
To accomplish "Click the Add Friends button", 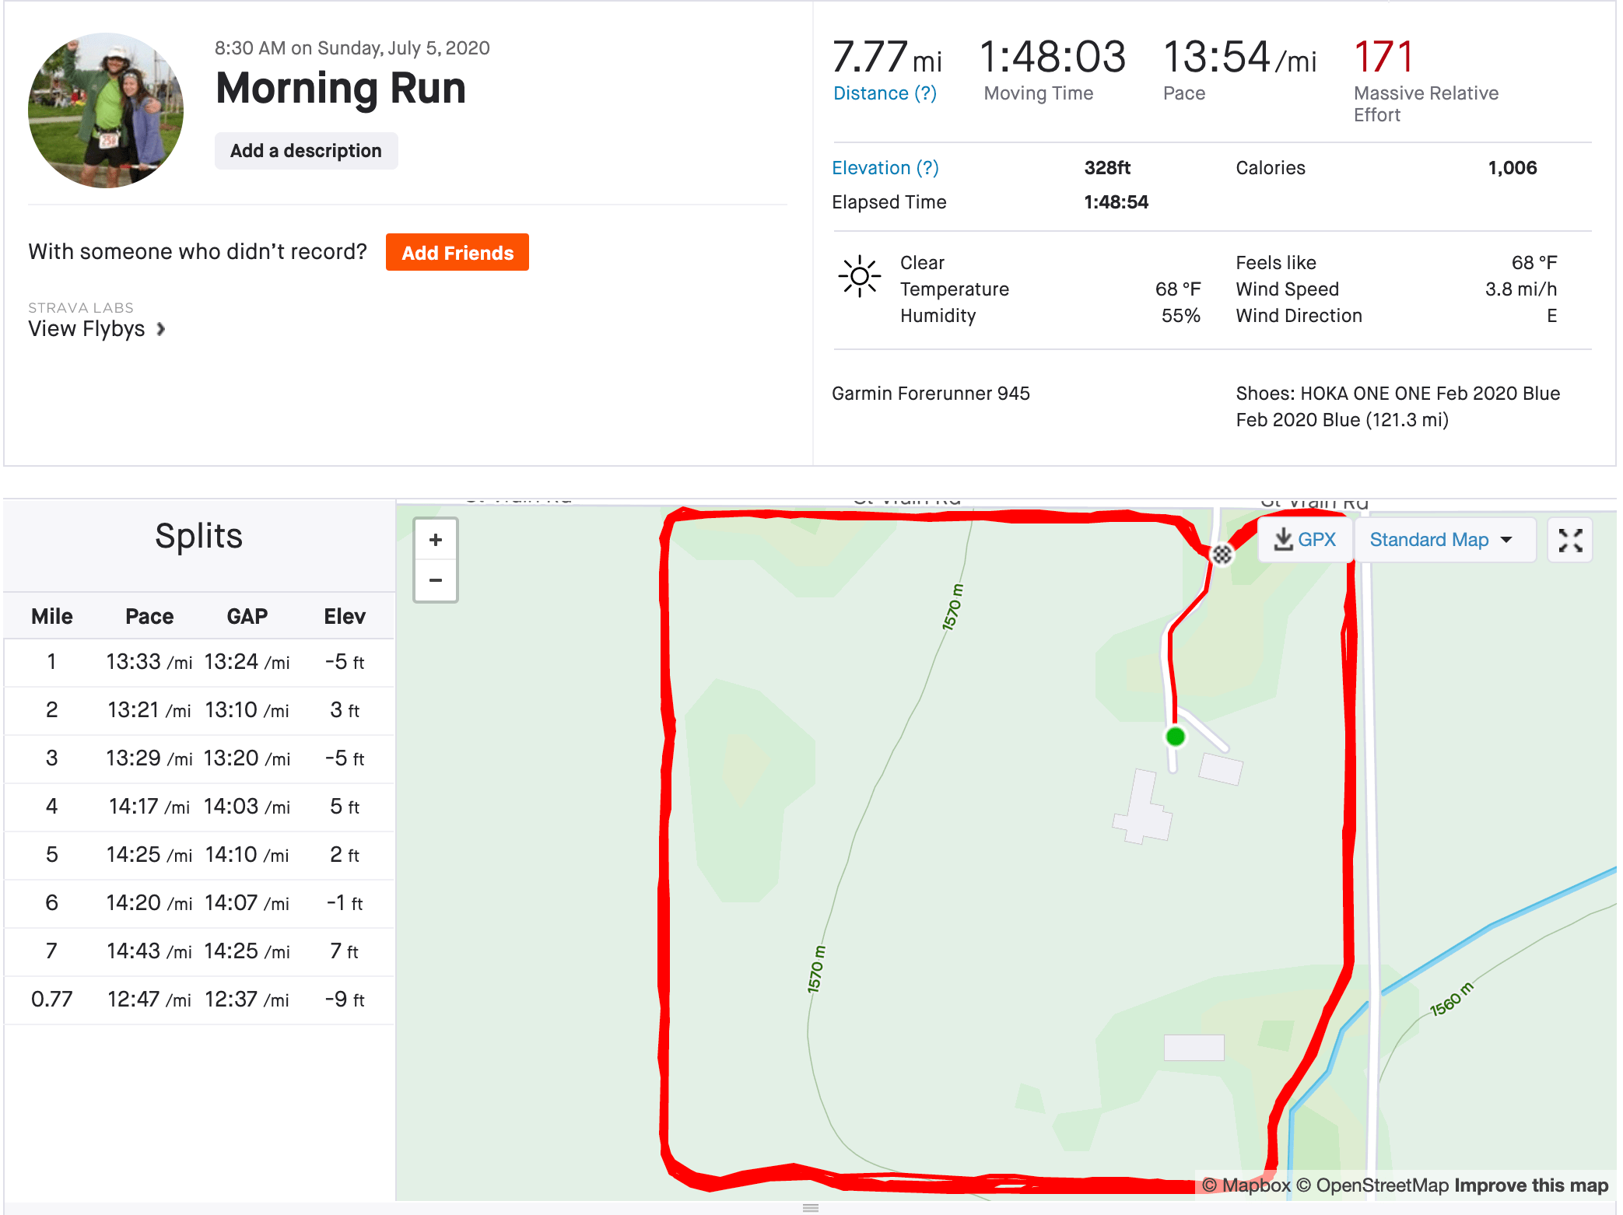I will pos(457,252).
